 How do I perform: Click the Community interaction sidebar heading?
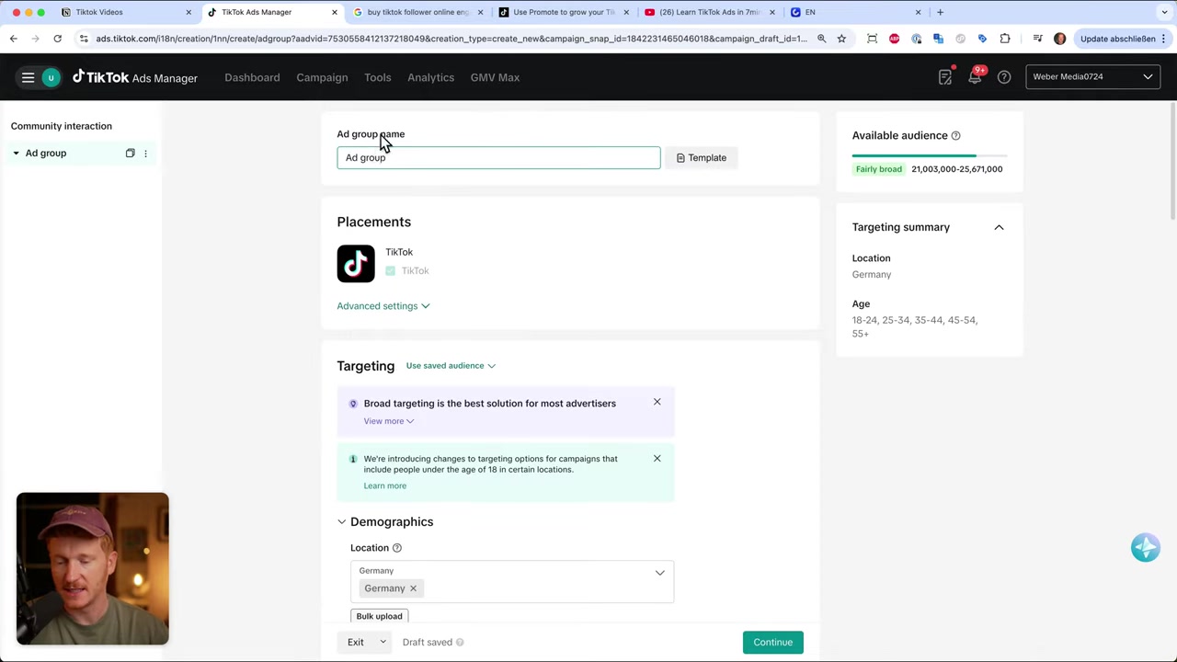tap(62, 126)
